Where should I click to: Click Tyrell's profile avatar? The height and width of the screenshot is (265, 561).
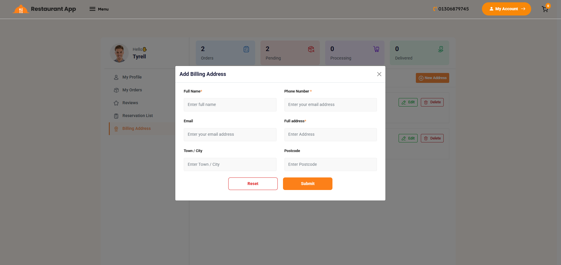[x=119, y=53]
